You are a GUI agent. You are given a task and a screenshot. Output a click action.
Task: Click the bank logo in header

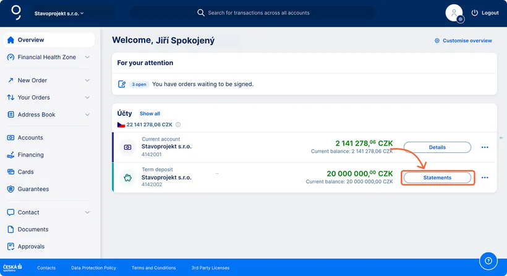(x=16, y=12)
